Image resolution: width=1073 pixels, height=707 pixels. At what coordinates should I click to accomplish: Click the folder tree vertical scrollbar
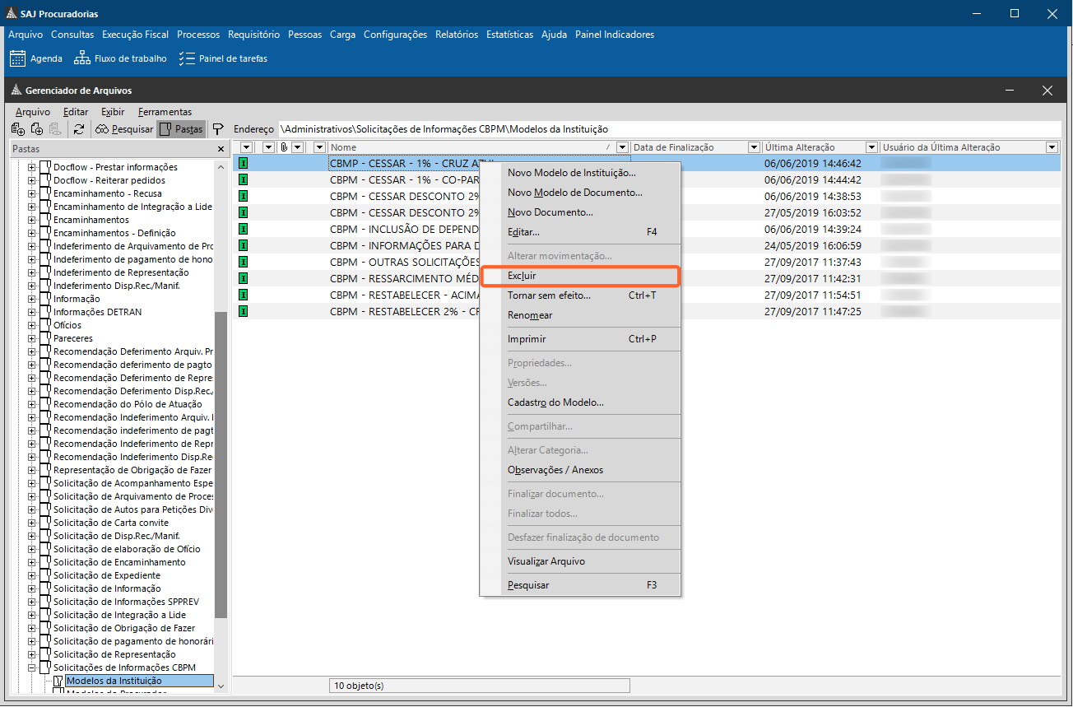(x=221, y=461)
